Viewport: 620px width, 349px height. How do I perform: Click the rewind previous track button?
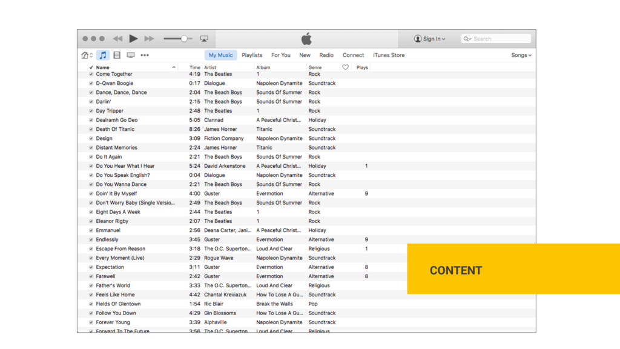coord(117,39)
